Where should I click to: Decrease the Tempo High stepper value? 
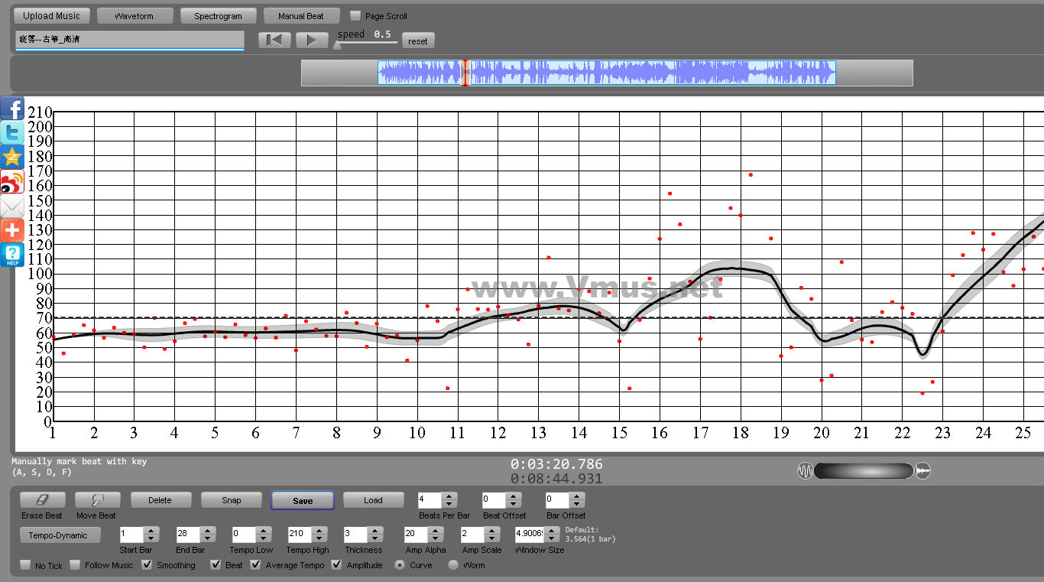click(319, 538)
